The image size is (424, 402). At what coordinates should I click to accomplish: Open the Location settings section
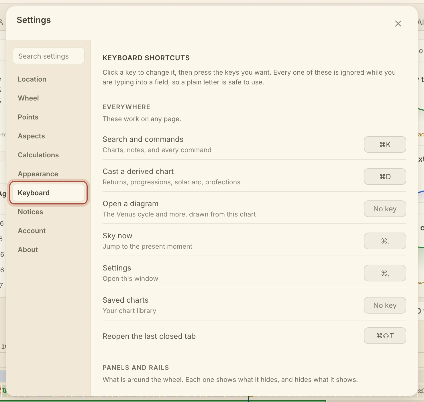pyautogui.click(x=48, y=79)
